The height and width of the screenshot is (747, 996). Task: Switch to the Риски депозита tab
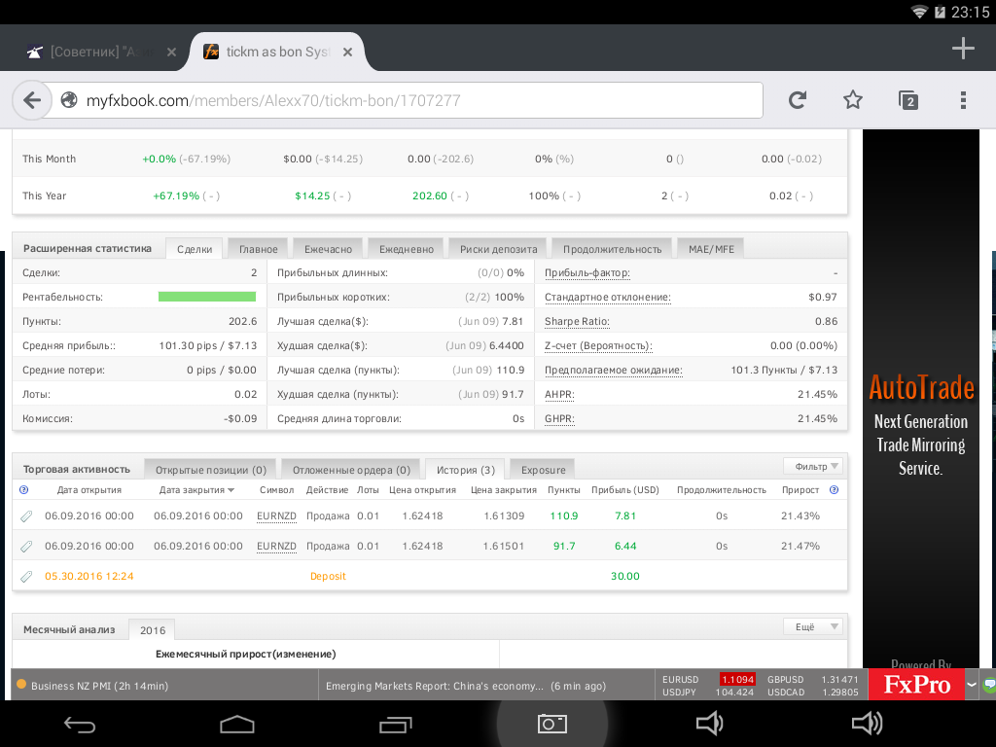click(499, 249)
